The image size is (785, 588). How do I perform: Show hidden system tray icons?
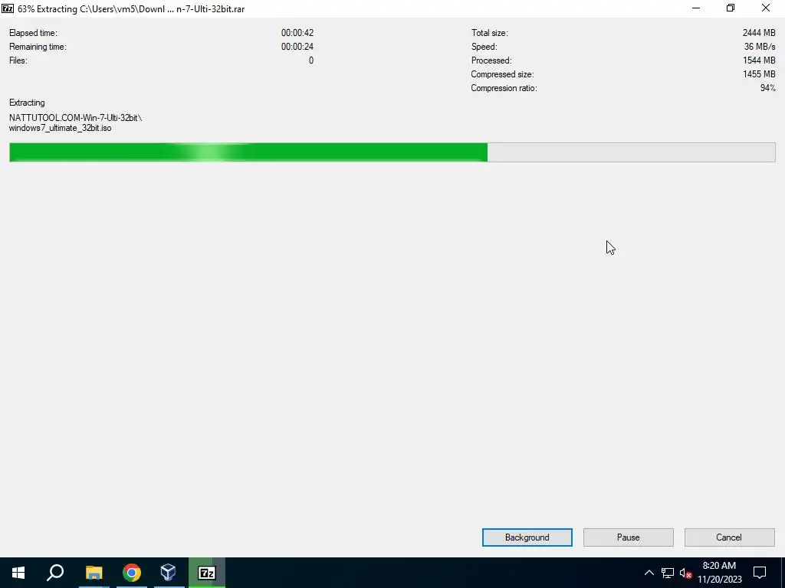pos(649,573)
